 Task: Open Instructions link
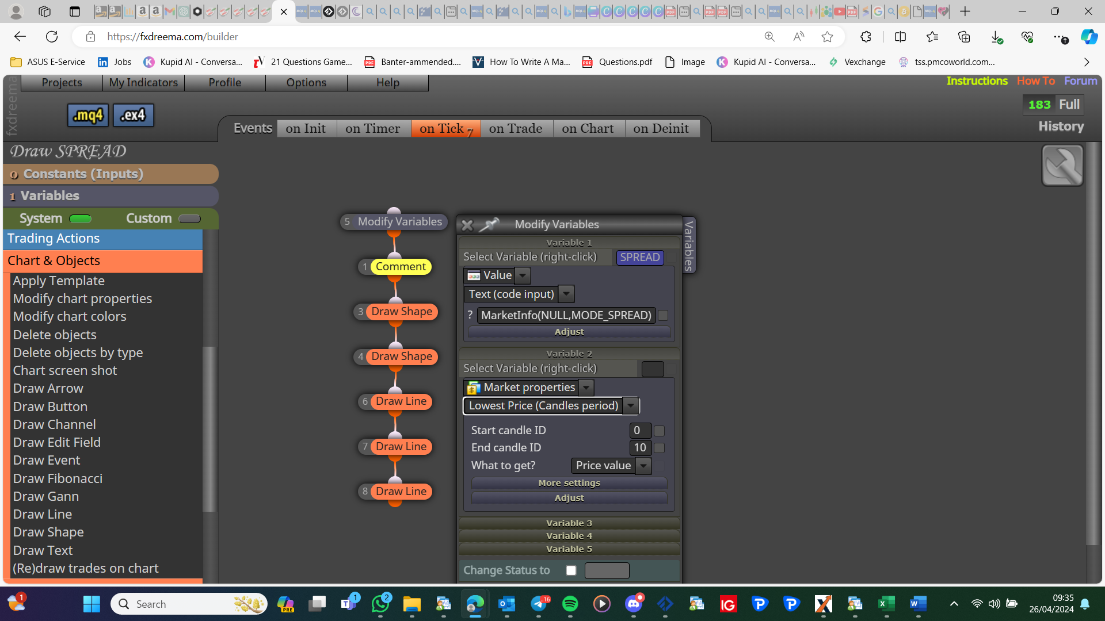coord(977,81)
